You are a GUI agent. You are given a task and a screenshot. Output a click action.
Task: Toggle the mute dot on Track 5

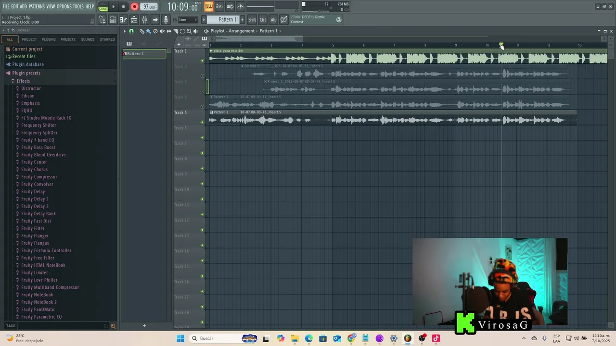click(202, 122)
